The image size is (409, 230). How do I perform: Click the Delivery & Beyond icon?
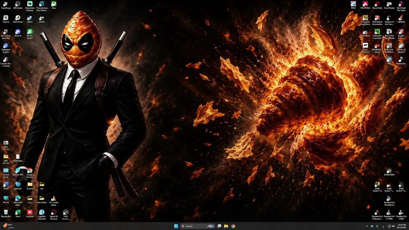pyautogui.click(x=401, y=48)
